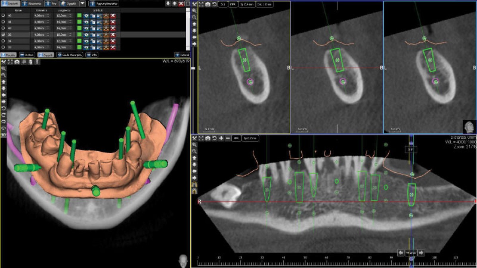Toggle visibility eye for implant 44
The height and width of the screenshot is (268, 477).
point(86,22)
